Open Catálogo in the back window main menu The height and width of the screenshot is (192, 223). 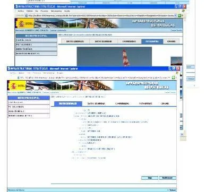36,40
